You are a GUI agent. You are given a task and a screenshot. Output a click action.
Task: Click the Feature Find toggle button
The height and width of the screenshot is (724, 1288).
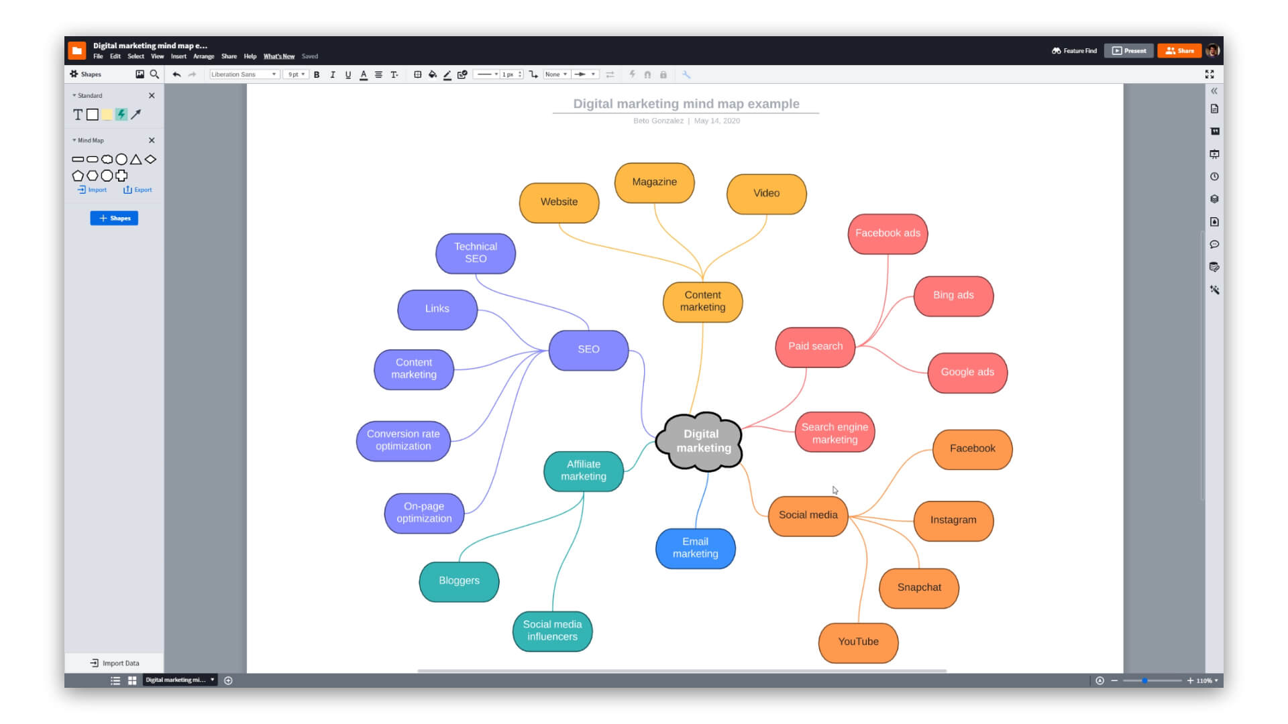click(x=1074, y=50)
